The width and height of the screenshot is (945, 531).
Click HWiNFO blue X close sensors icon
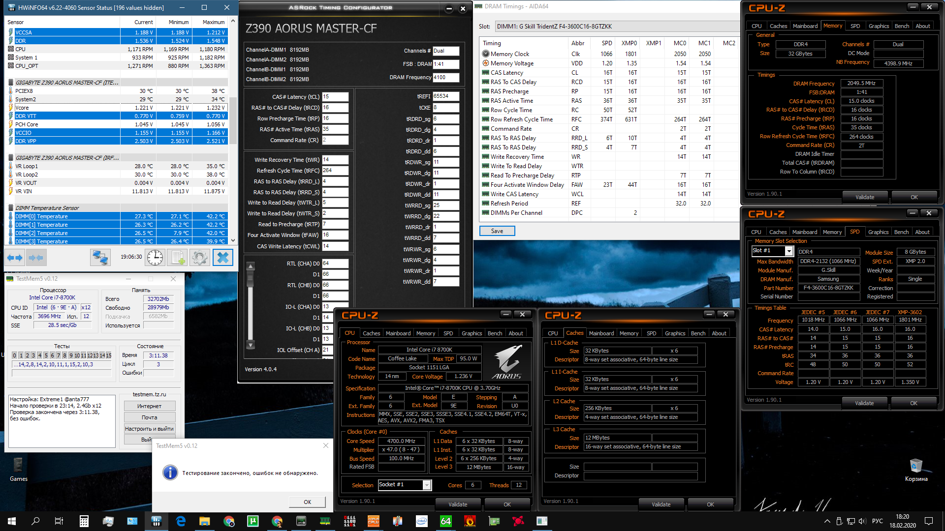click(222, 257)
